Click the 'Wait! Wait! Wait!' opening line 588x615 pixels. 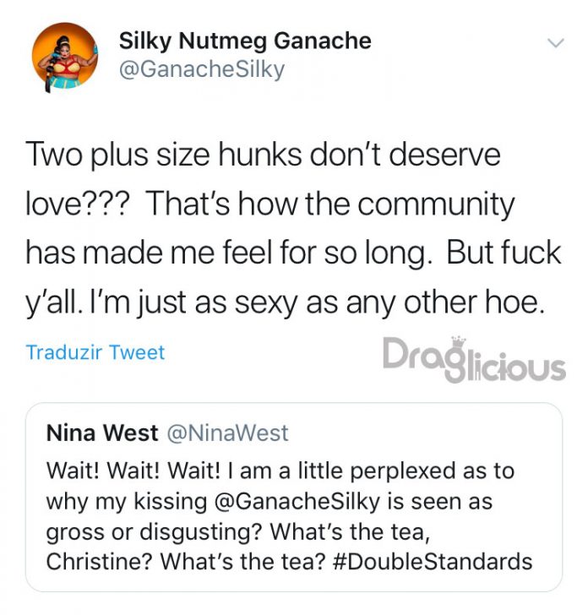tap(133, 471)
